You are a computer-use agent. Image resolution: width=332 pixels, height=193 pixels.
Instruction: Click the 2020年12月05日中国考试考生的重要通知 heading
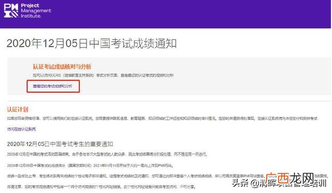click(60, 144)
